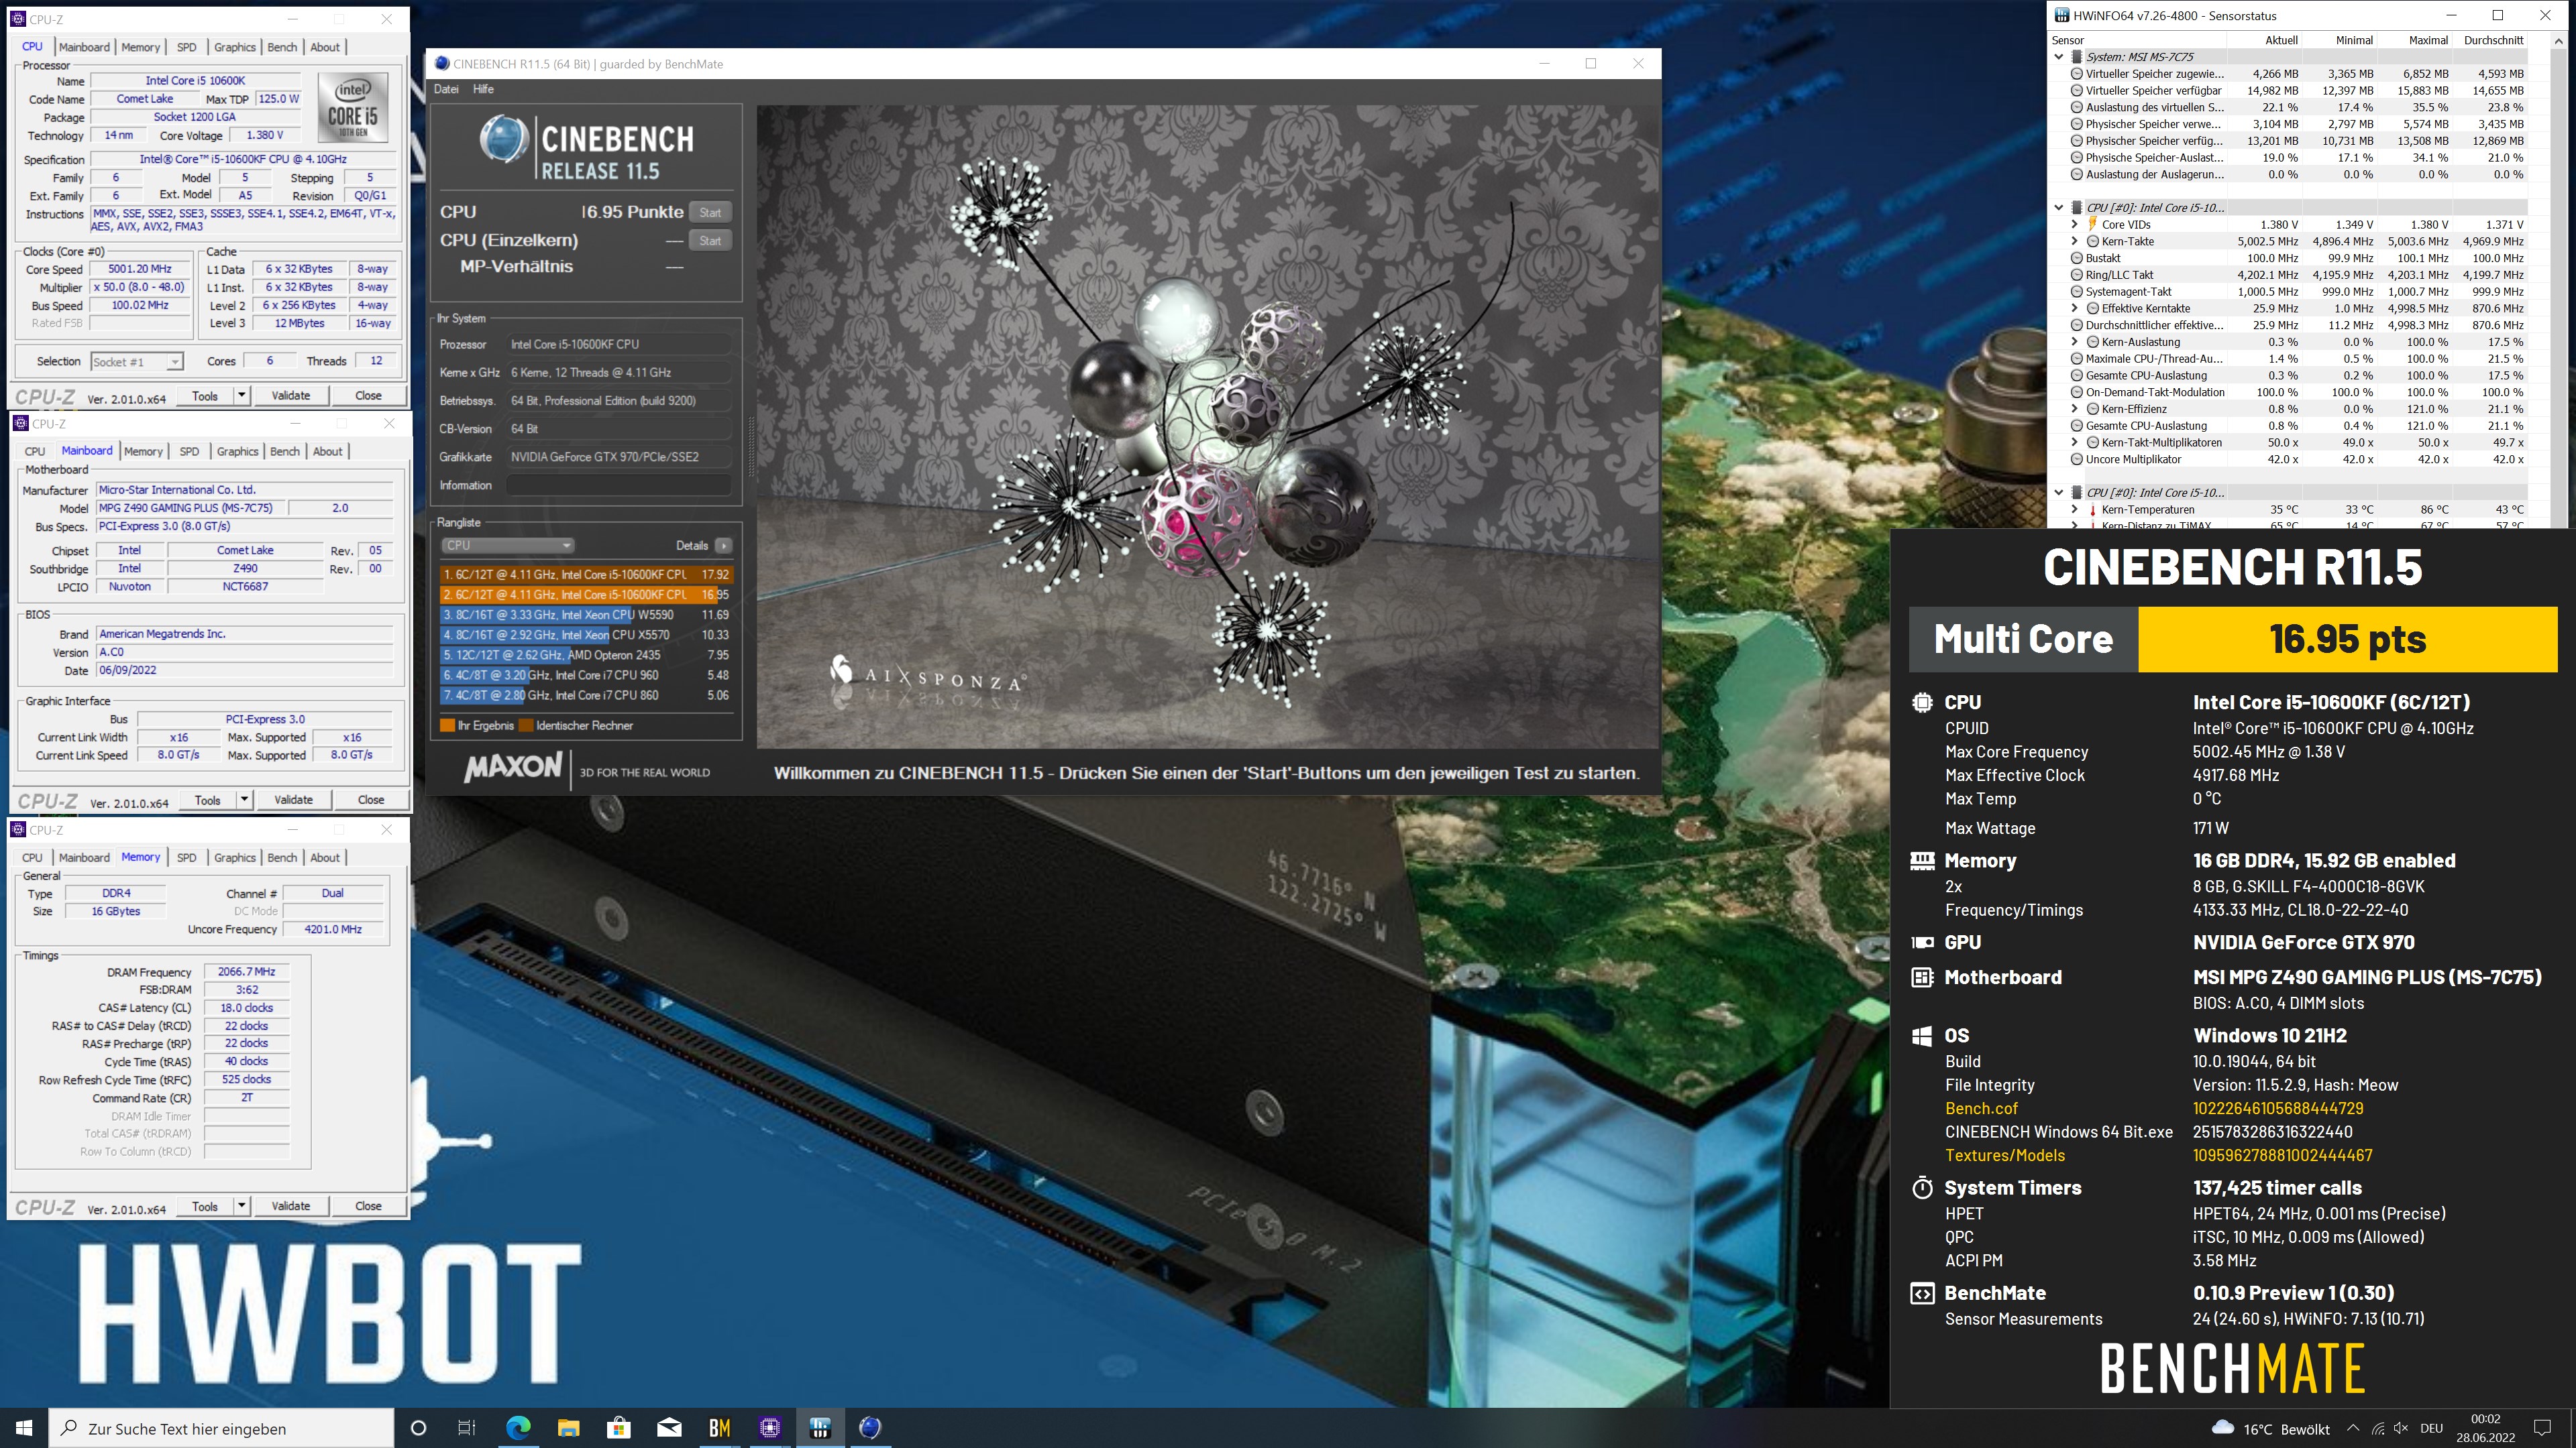Click the muted volume icon in tray

pos(2401,1428)
